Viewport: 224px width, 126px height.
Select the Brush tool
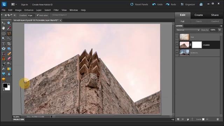(x=3, y=64)
